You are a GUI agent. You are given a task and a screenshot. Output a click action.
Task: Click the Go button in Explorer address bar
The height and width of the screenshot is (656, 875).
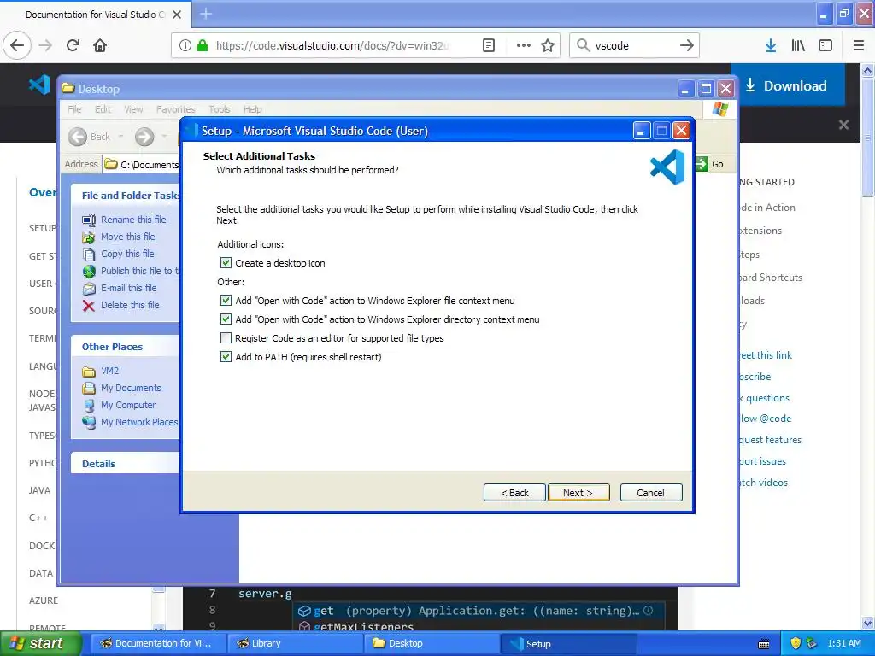tap(710, 164)
